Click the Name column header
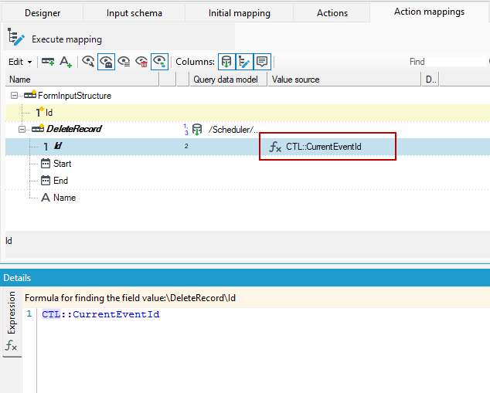 tap(82, 80)
